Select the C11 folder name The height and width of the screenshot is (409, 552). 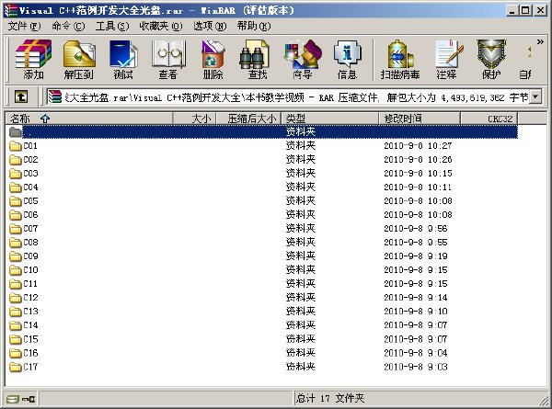30,284
